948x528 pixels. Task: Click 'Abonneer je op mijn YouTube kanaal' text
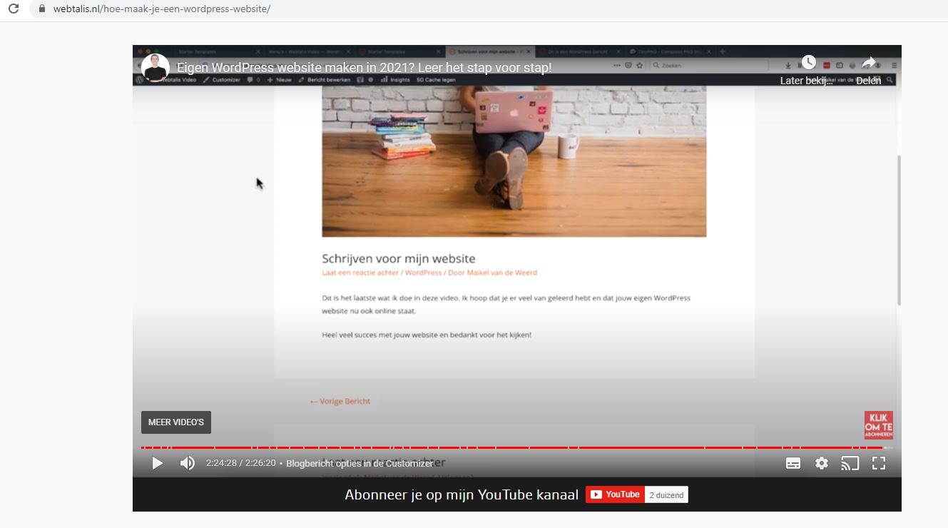coord(462,494)
